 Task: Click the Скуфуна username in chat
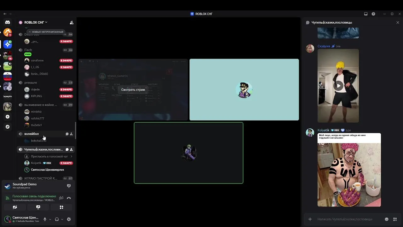pyautogui.click(x=324, y=46)
